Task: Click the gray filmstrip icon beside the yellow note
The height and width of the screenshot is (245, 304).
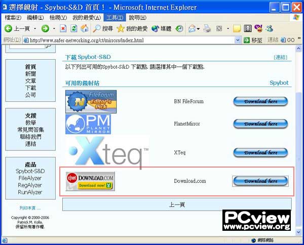Action: click(248, 29)
